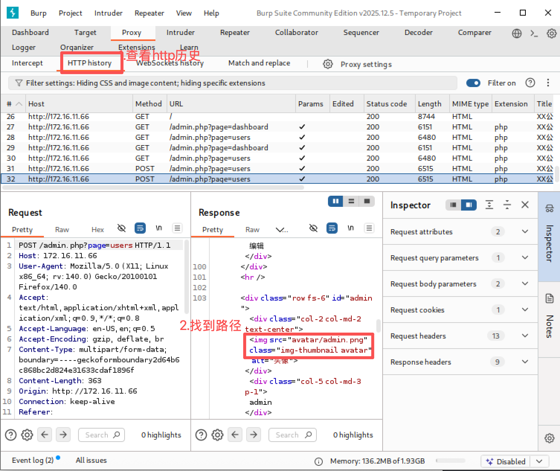Switch to the Repeater tab
Image resolution: width=560 pixels, height=471 pixels.
pyautogui.click(x=235, y=33)
